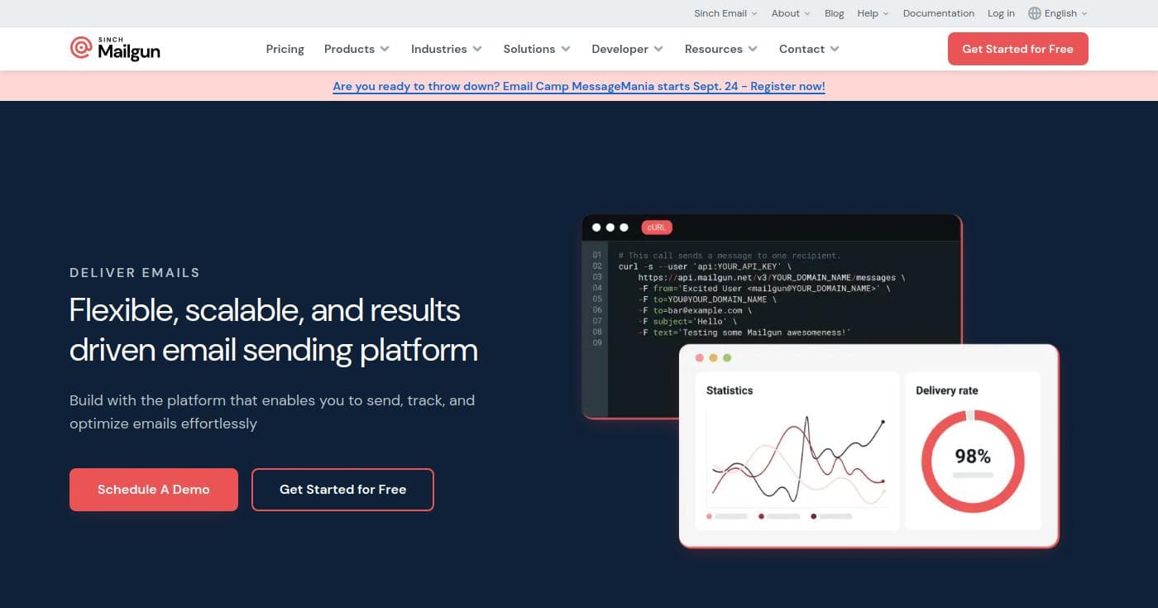Click the Sinch Mailgun logo
The height and width of the screenshot is (608, 1158).
(x=115, y=49)
